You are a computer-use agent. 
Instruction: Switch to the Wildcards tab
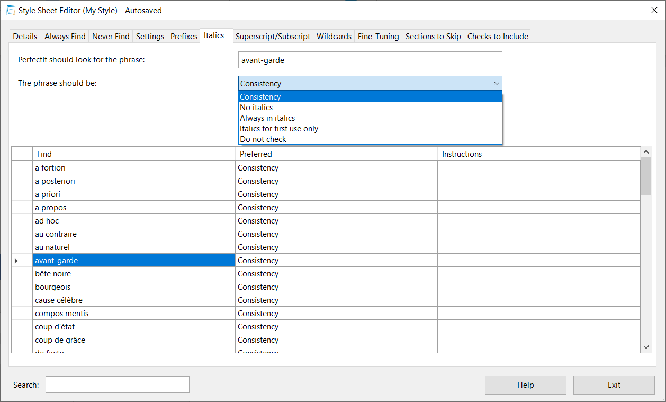(334, 37)
